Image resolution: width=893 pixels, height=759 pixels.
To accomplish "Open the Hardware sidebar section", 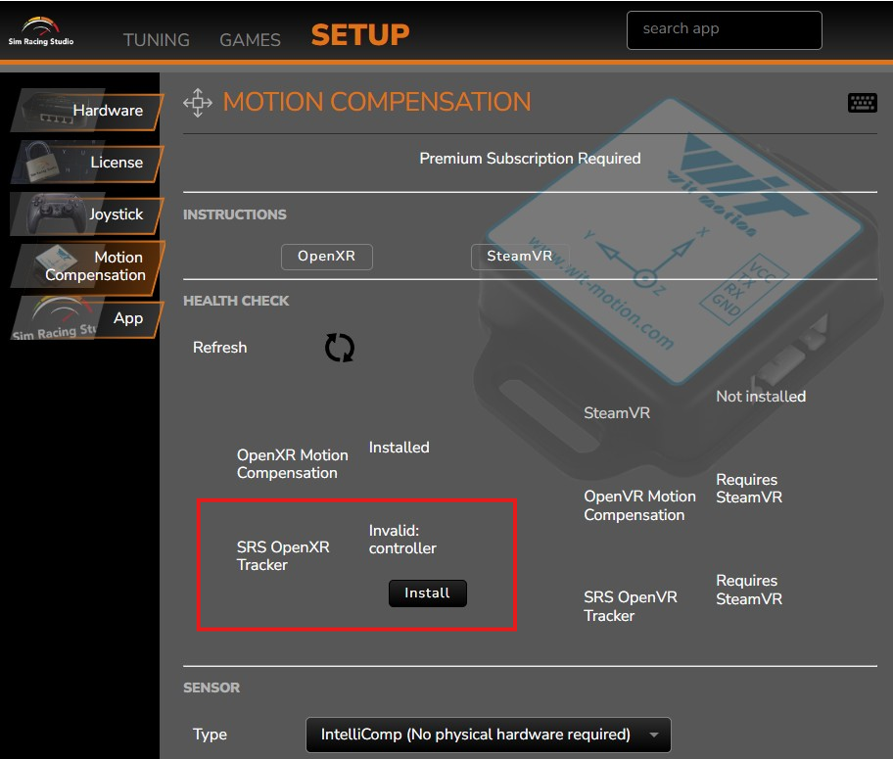I will (x=86, y=110).
